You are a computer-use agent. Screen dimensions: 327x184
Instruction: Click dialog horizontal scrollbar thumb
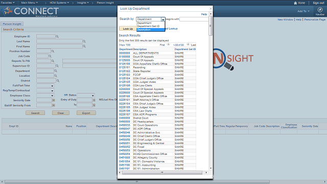tap(162, 173)
